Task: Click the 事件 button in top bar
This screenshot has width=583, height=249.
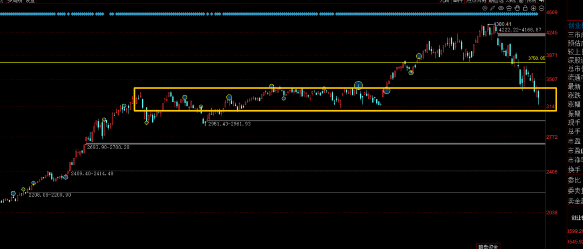Action: [x=458, y=1]
